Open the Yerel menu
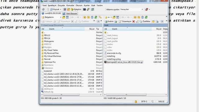Screen dimensions: 199x112 44,6
